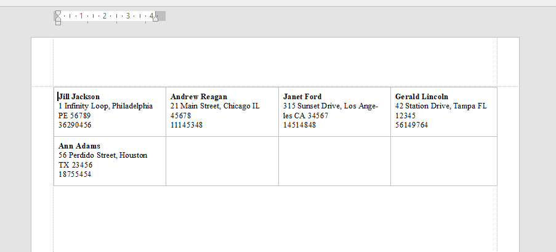Click the empty cell below Andrew Reagan
This screenshot has height=252, width=556.
click(x=222, y=161)
